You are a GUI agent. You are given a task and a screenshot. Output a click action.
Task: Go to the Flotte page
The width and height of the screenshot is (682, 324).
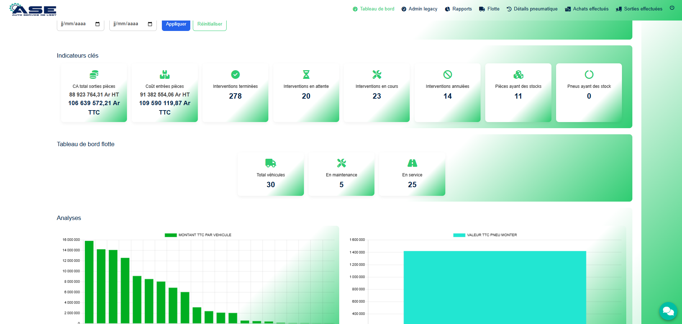(489, 9)
